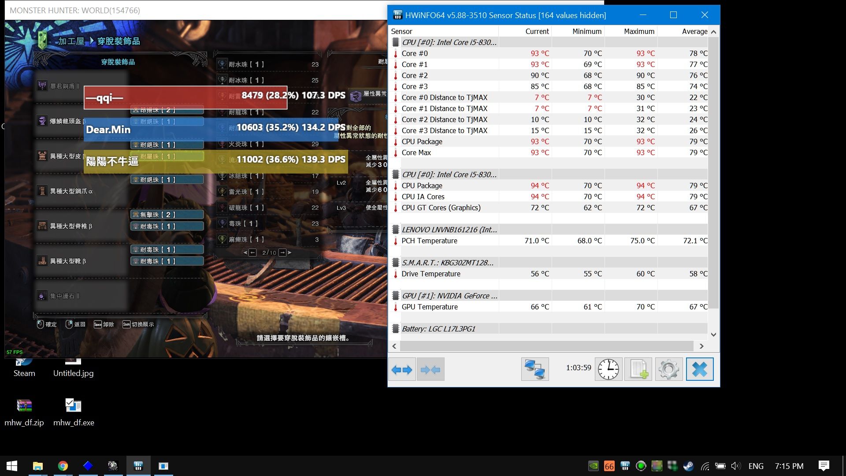Start logging with the sheet-plus icon

coord(638,369)
